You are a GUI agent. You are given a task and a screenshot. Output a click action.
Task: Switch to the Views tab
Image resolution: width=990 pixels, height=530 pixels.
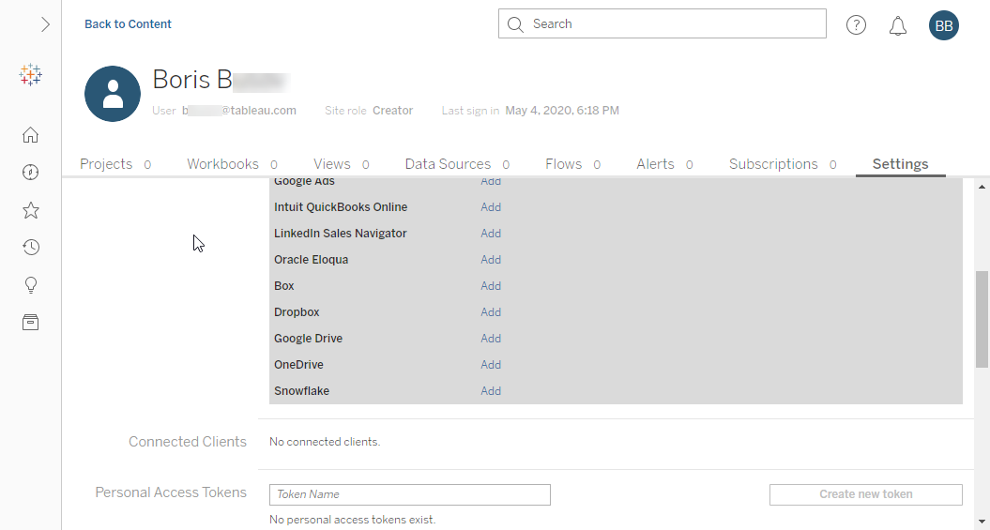coord(341,164)
